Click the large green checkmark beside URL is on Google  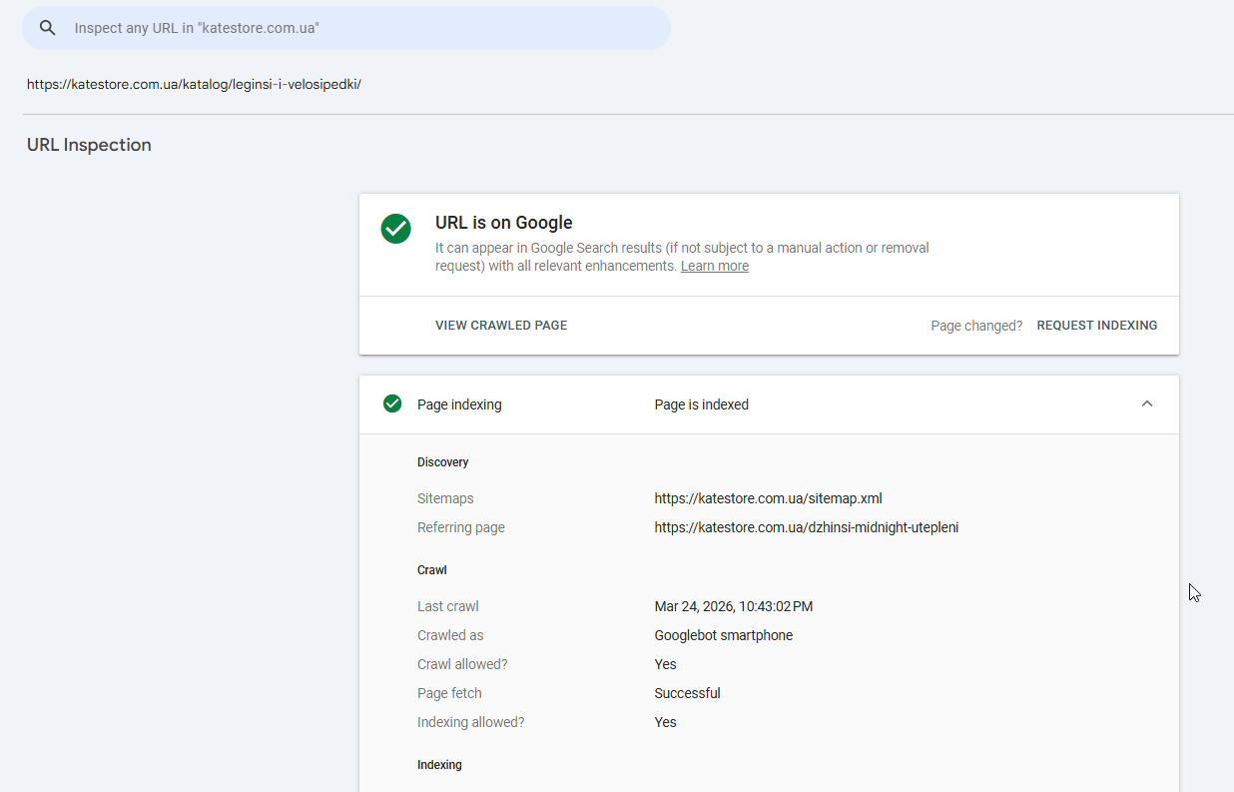point(396,228)
